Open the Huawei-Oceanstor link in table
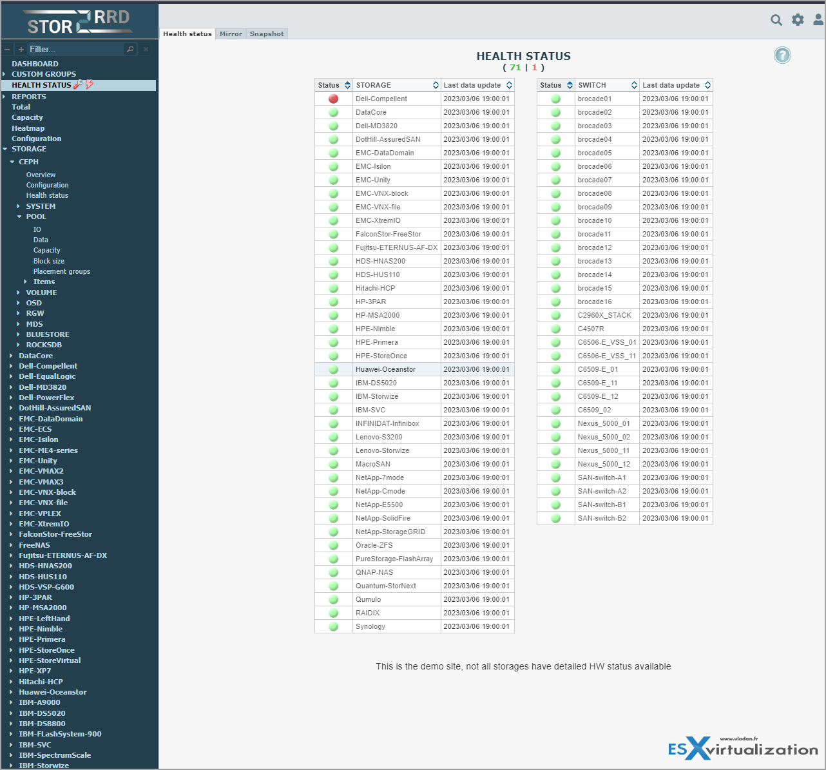This screenshot has height=770, width=826. (x=385, y=369)
